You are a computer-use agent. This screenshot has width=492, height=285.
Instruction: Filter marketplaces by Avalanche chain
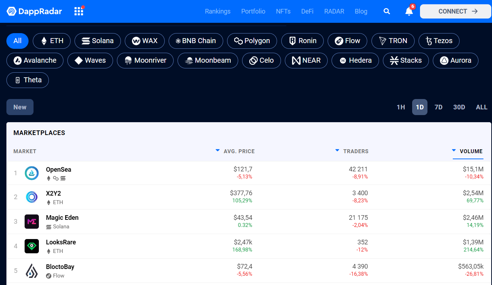[x=35, y=60]
